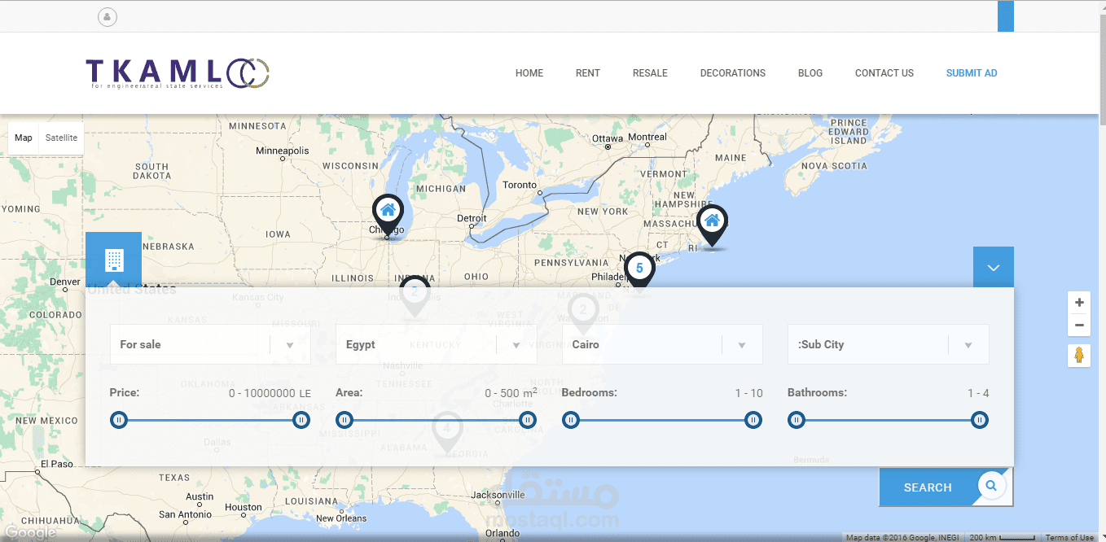The width and height of the screenshot is (1106, 542).
Task: Click the user profile icon in top bar
Action: (108, 16)
